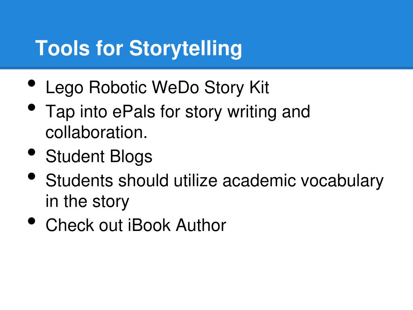Screen dimensions: 413x310
Task: Select the bullet marker beside Tap into ePals
Action: point(31,107)
